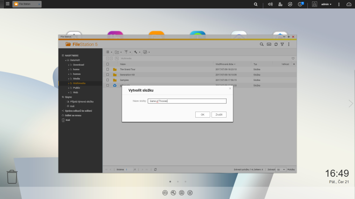Open the dashboard gauge icon

coord(348,4)
